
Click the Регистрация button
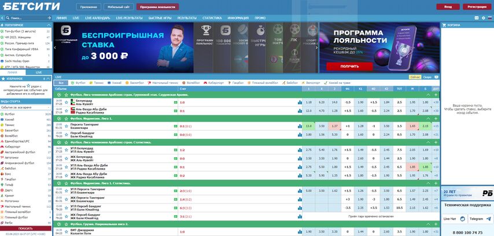(x=477, y=6)
